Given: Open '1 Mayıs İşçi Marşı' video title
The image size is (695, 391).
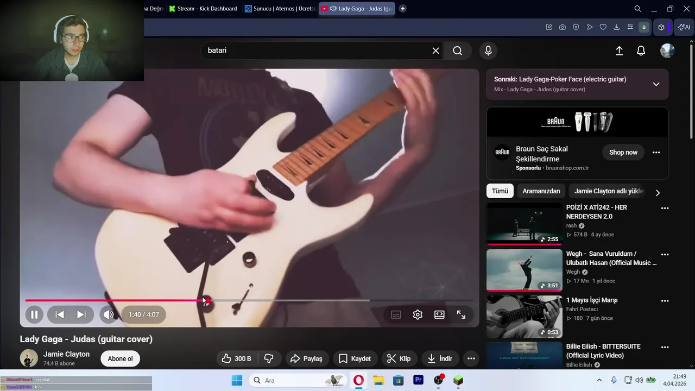Looking at the screenshot, I should [592, 300].
